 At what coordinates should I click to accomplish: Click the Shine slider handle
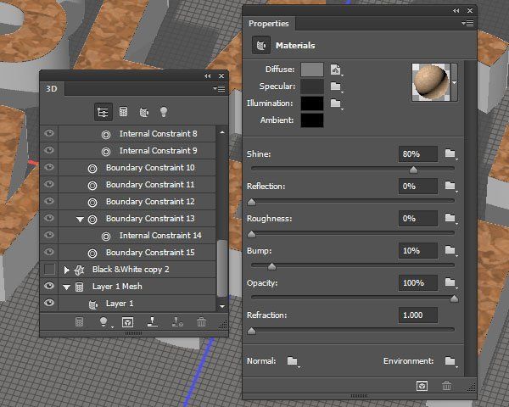pyautogui.click(x=413, y=170)
